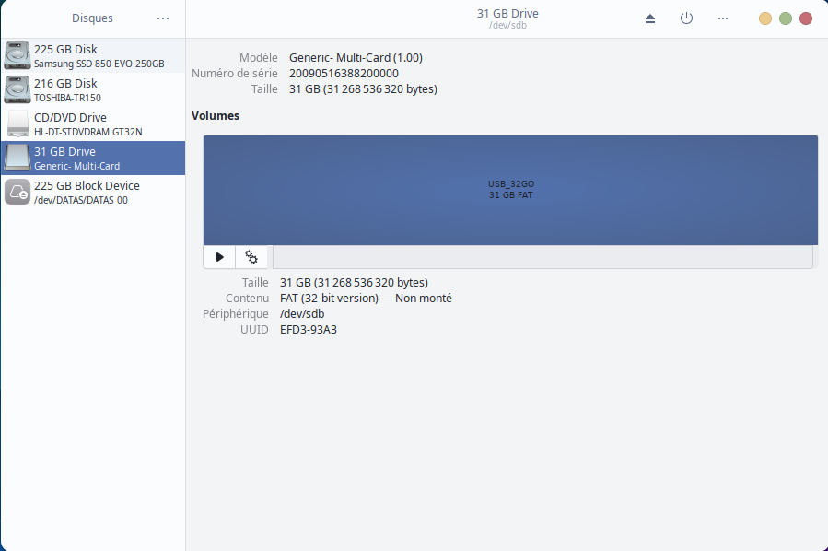Click the Disques title in sidebar header
This screenshot has width=828, height=551.
[92, 18]
